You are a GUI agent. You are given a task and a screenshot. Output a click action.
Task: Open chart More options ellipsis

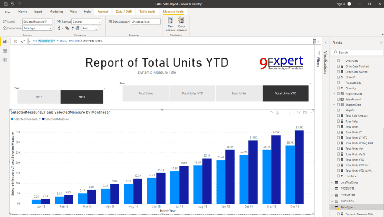tap(311, 113)
